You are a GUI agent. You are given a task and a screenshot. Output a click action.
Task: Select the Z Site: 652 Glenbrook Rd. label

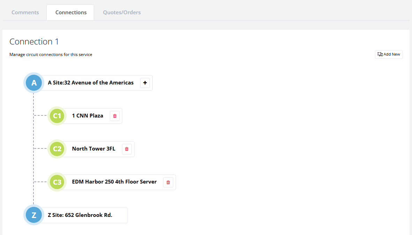[x=80, y=215]
